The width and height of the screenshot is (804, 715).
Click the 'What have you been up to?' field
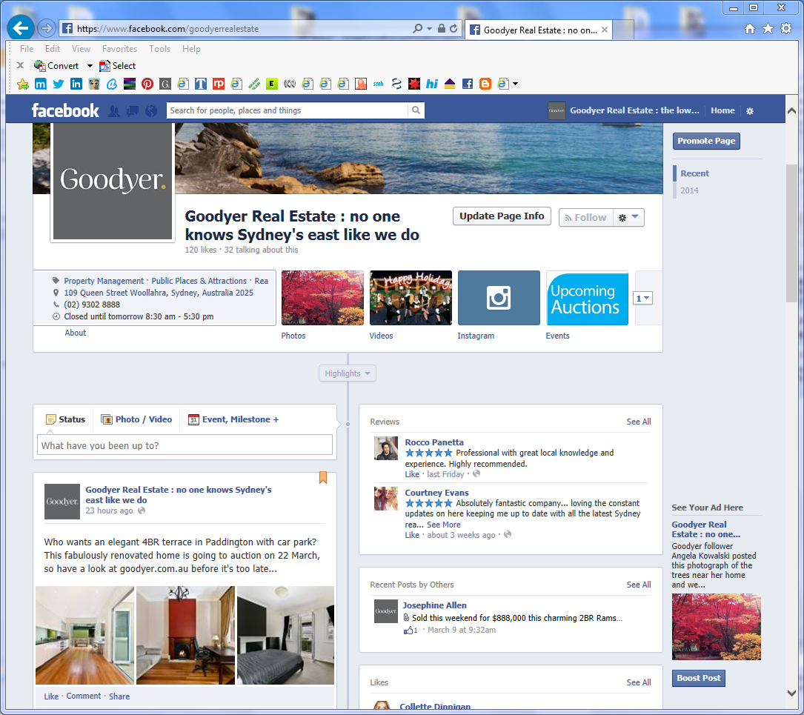coord(185,445)
